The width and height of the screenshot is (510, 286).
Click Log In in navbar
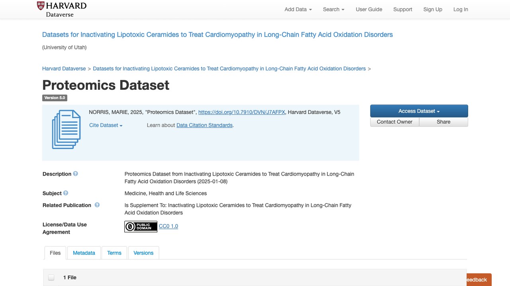(x=461, y=10)
